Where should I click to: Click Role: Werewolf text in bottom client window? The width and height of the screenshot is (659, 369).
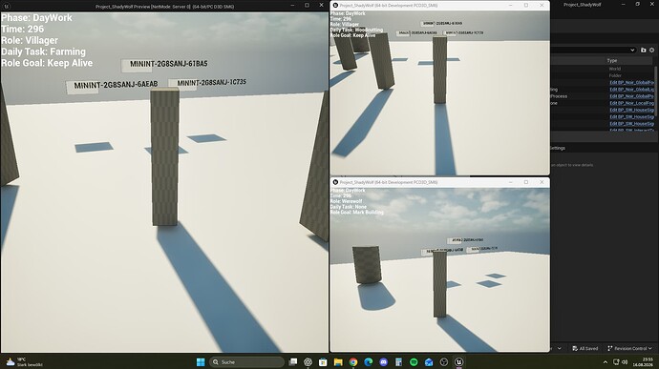[346, 201]
